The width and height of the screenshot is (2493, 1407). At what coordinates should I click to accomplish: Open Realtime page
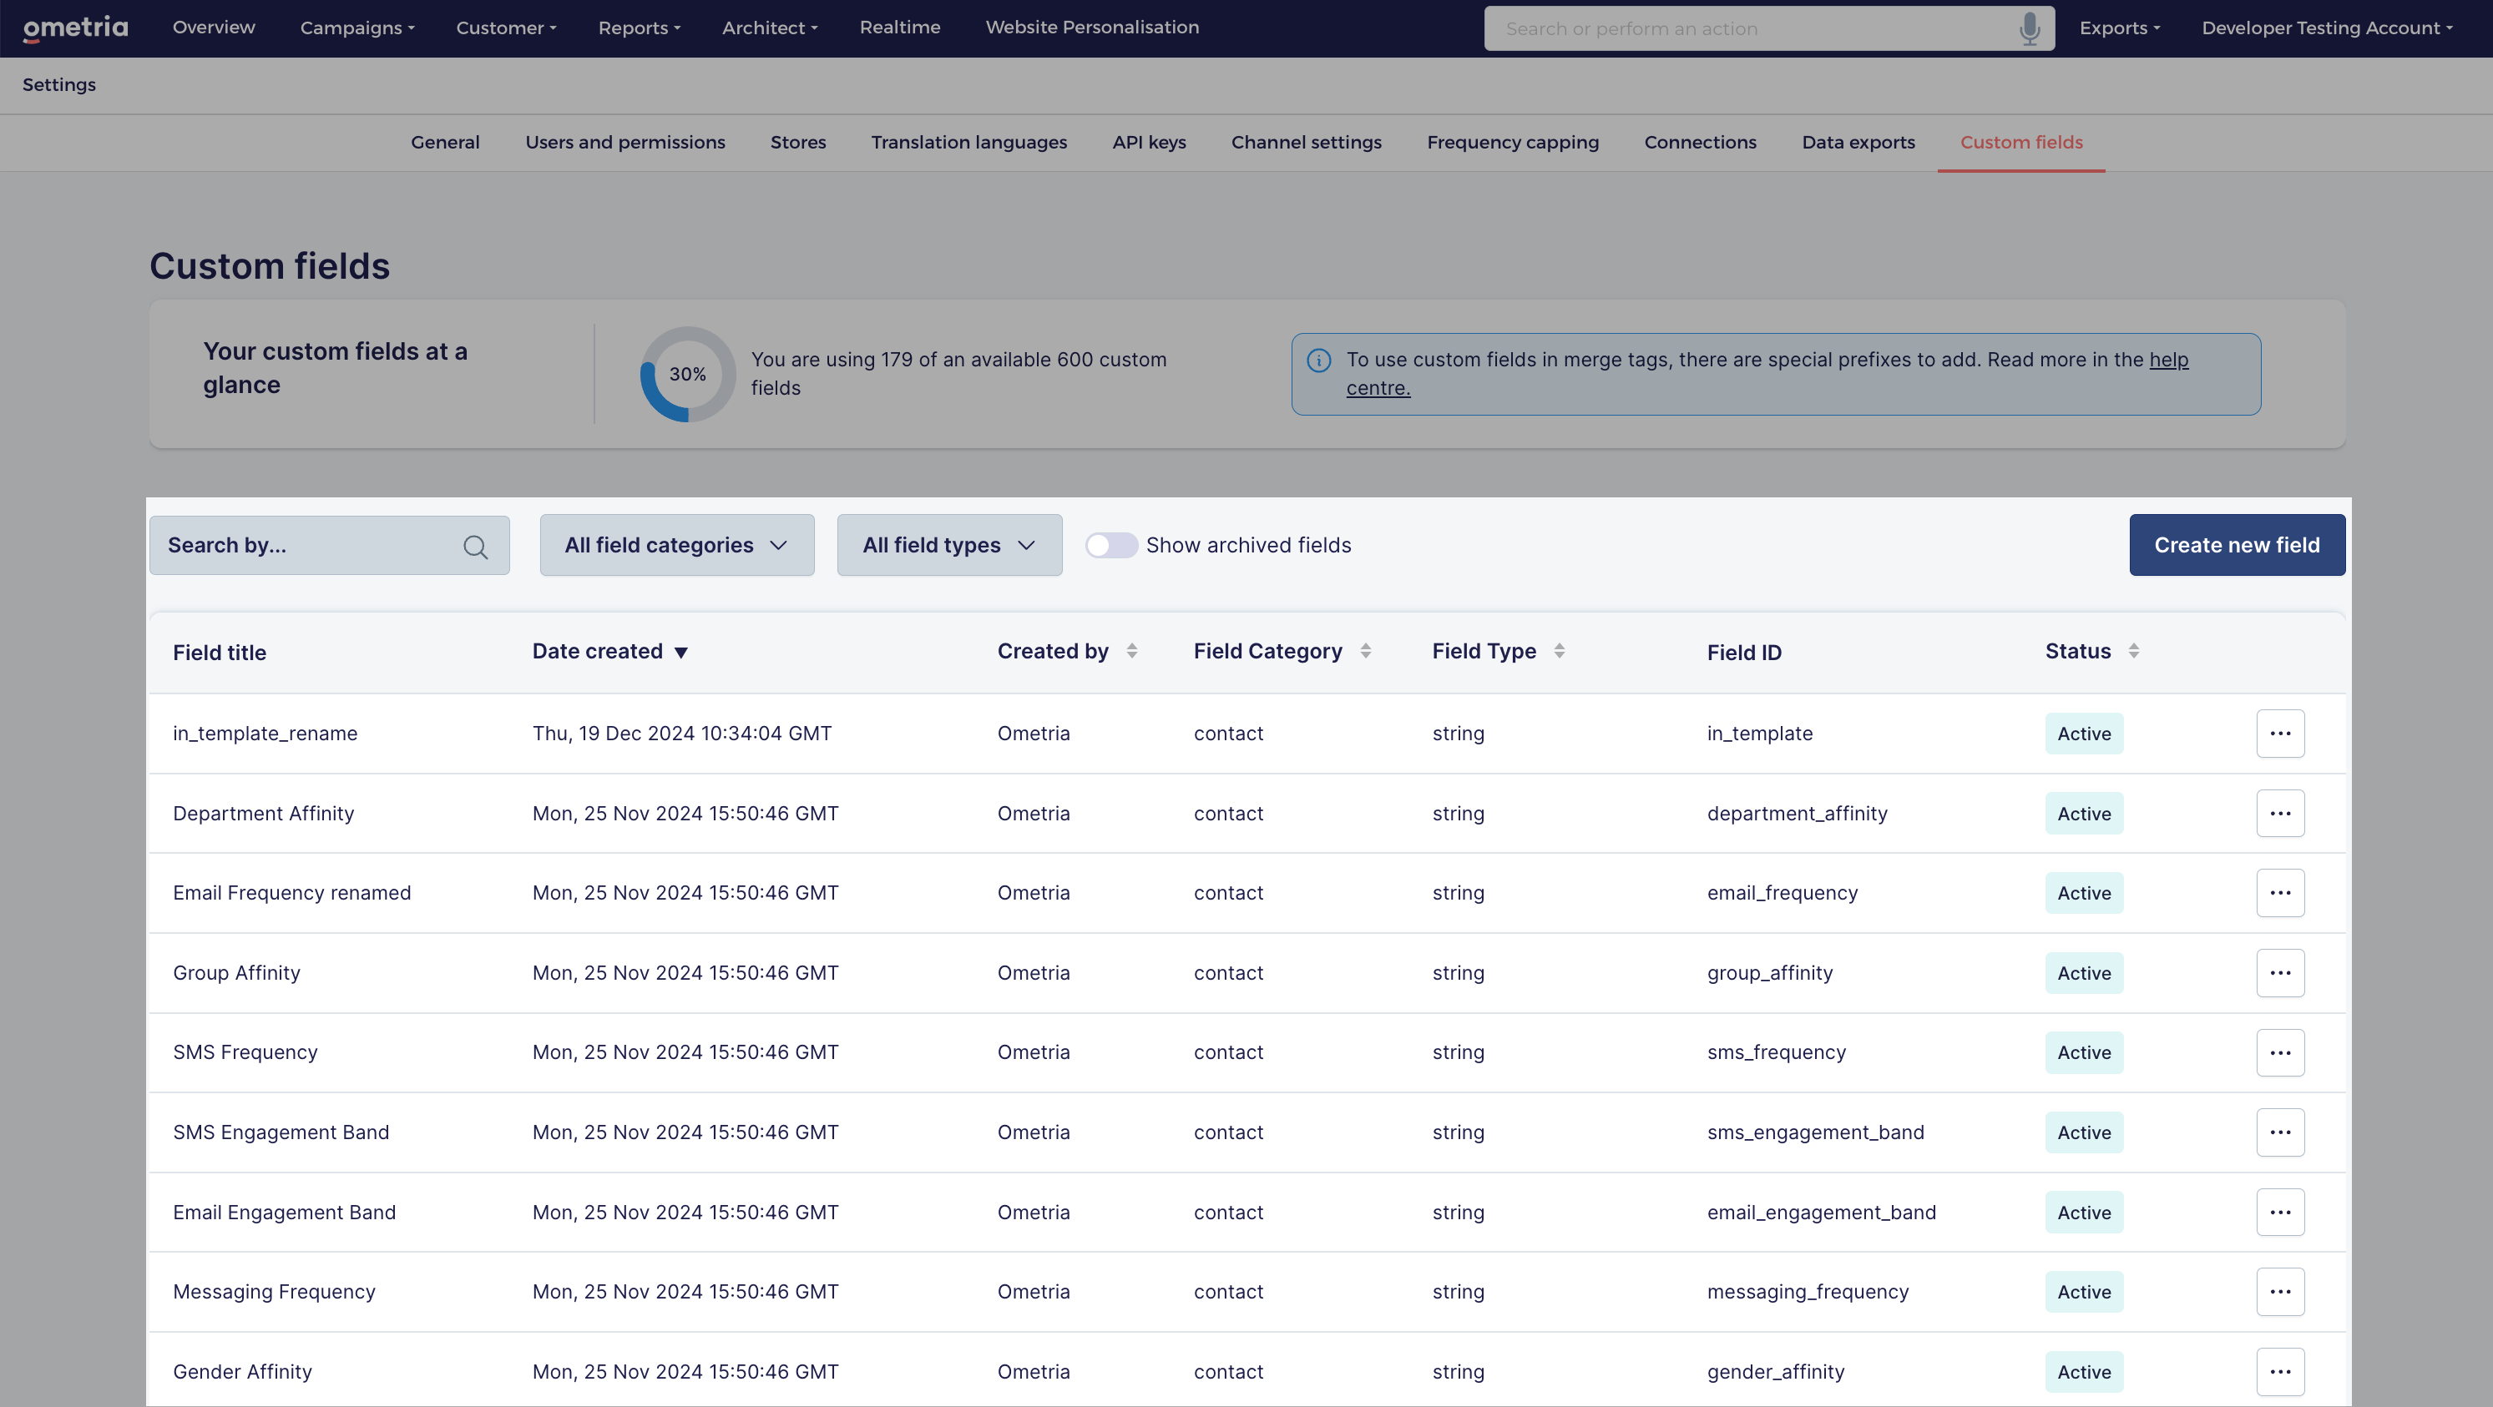click(x=900, y=27)
